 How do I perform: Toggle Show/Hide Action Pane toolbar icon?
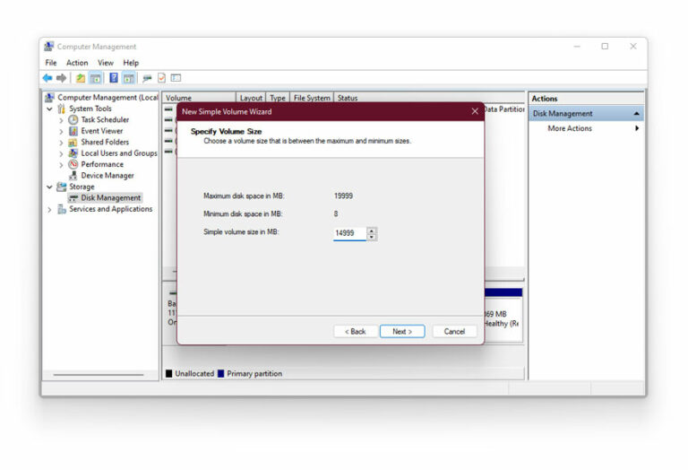point(129,78)
